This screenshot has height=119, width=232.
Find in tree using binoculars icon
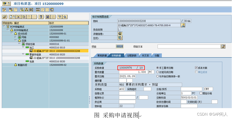coord(48,17)
